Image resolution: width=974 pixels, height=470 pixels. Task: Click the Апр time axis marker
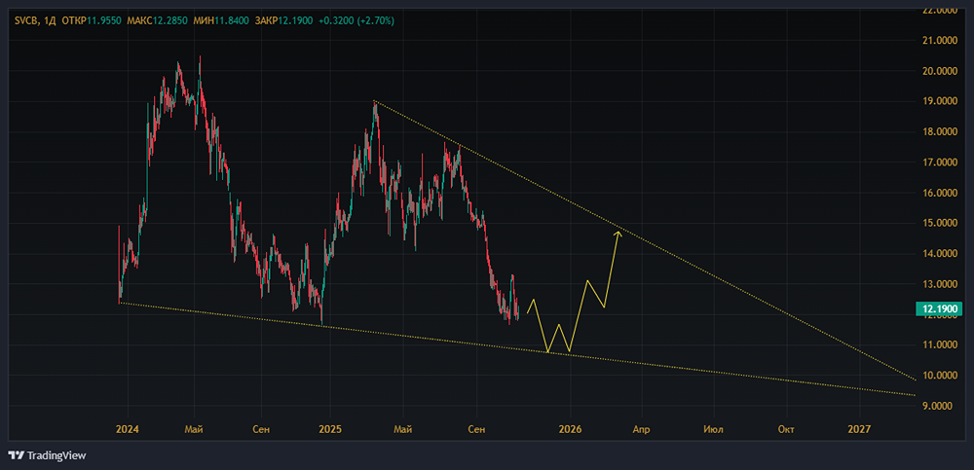[641, 429]
